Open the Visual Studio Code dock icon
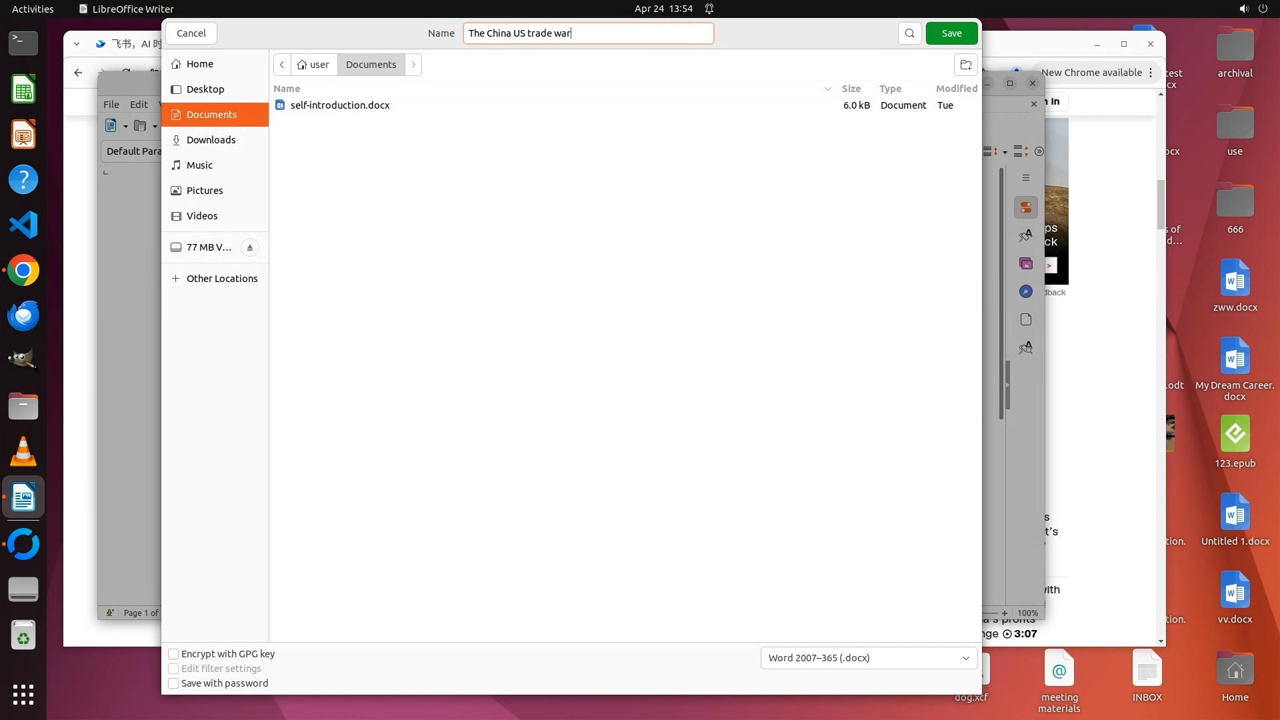This screenshot has width=1280, height=720. (23, 225)
